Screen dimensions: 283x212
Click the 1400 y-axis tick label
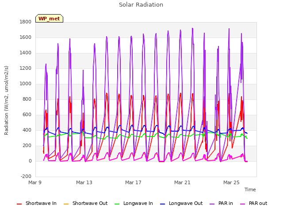click(x=26, y=53)
